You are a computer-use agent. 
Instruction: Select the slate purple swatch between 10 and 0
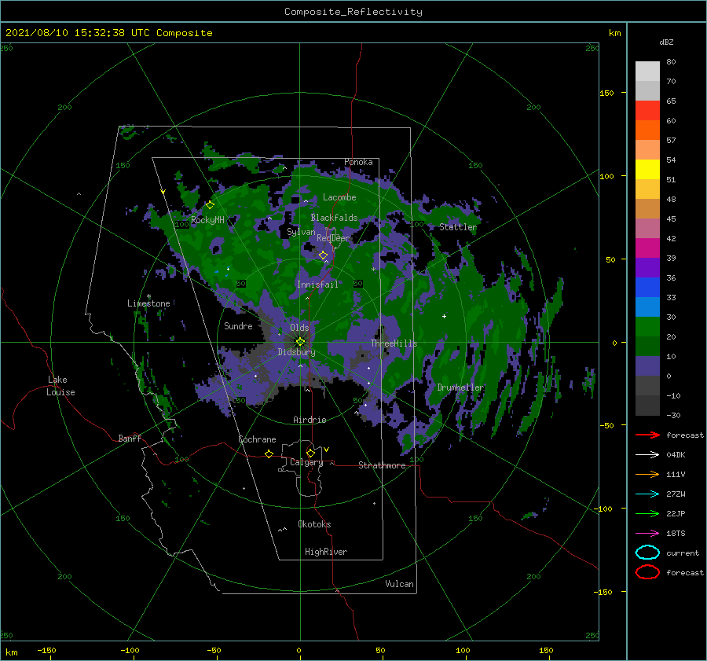[647, 365]
